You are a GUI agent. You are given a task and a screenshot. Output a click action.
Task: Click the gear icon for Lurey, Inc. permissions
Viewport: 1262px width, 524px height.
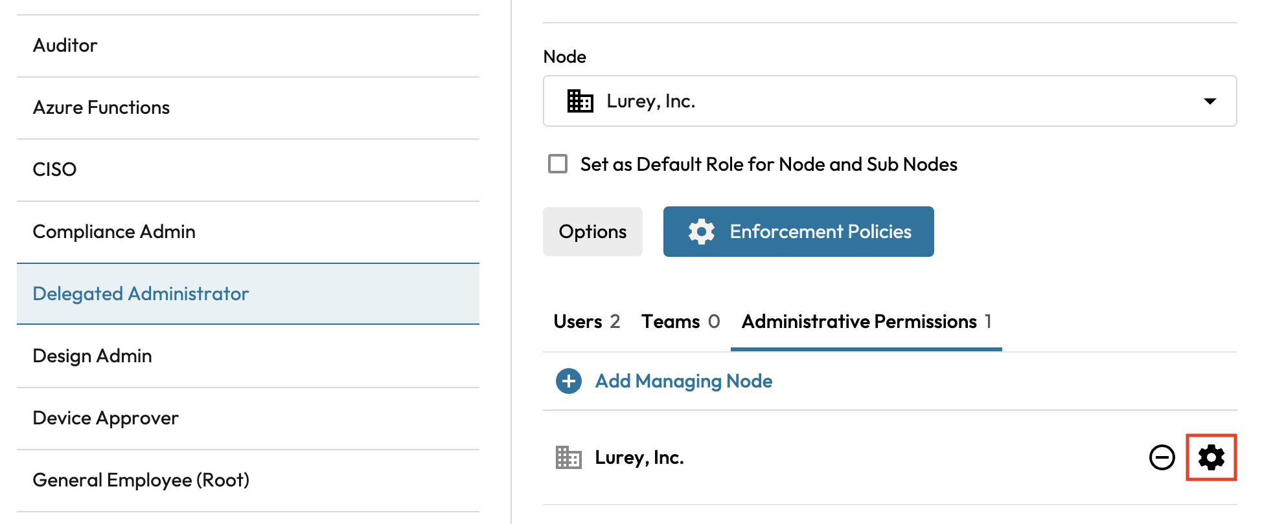click(x=1210, y=457)
